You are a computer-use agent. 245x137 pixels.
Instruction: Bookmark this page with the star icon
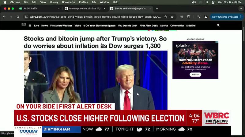pyautogui.click(x=172, y=17)
